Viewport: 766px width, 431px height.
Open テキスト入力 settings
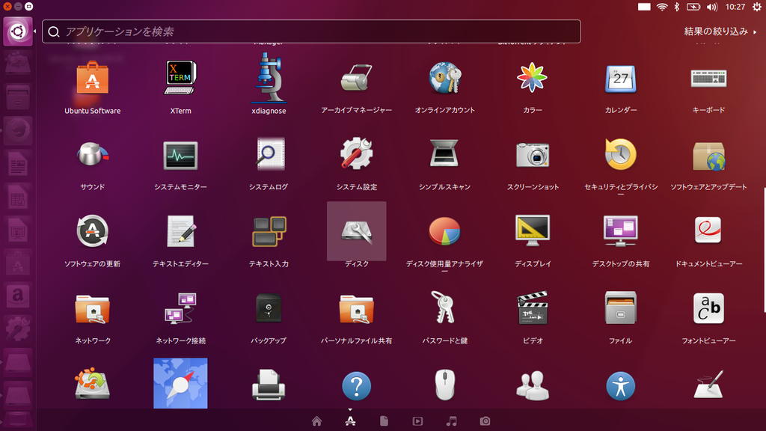(x=269, y=232)
